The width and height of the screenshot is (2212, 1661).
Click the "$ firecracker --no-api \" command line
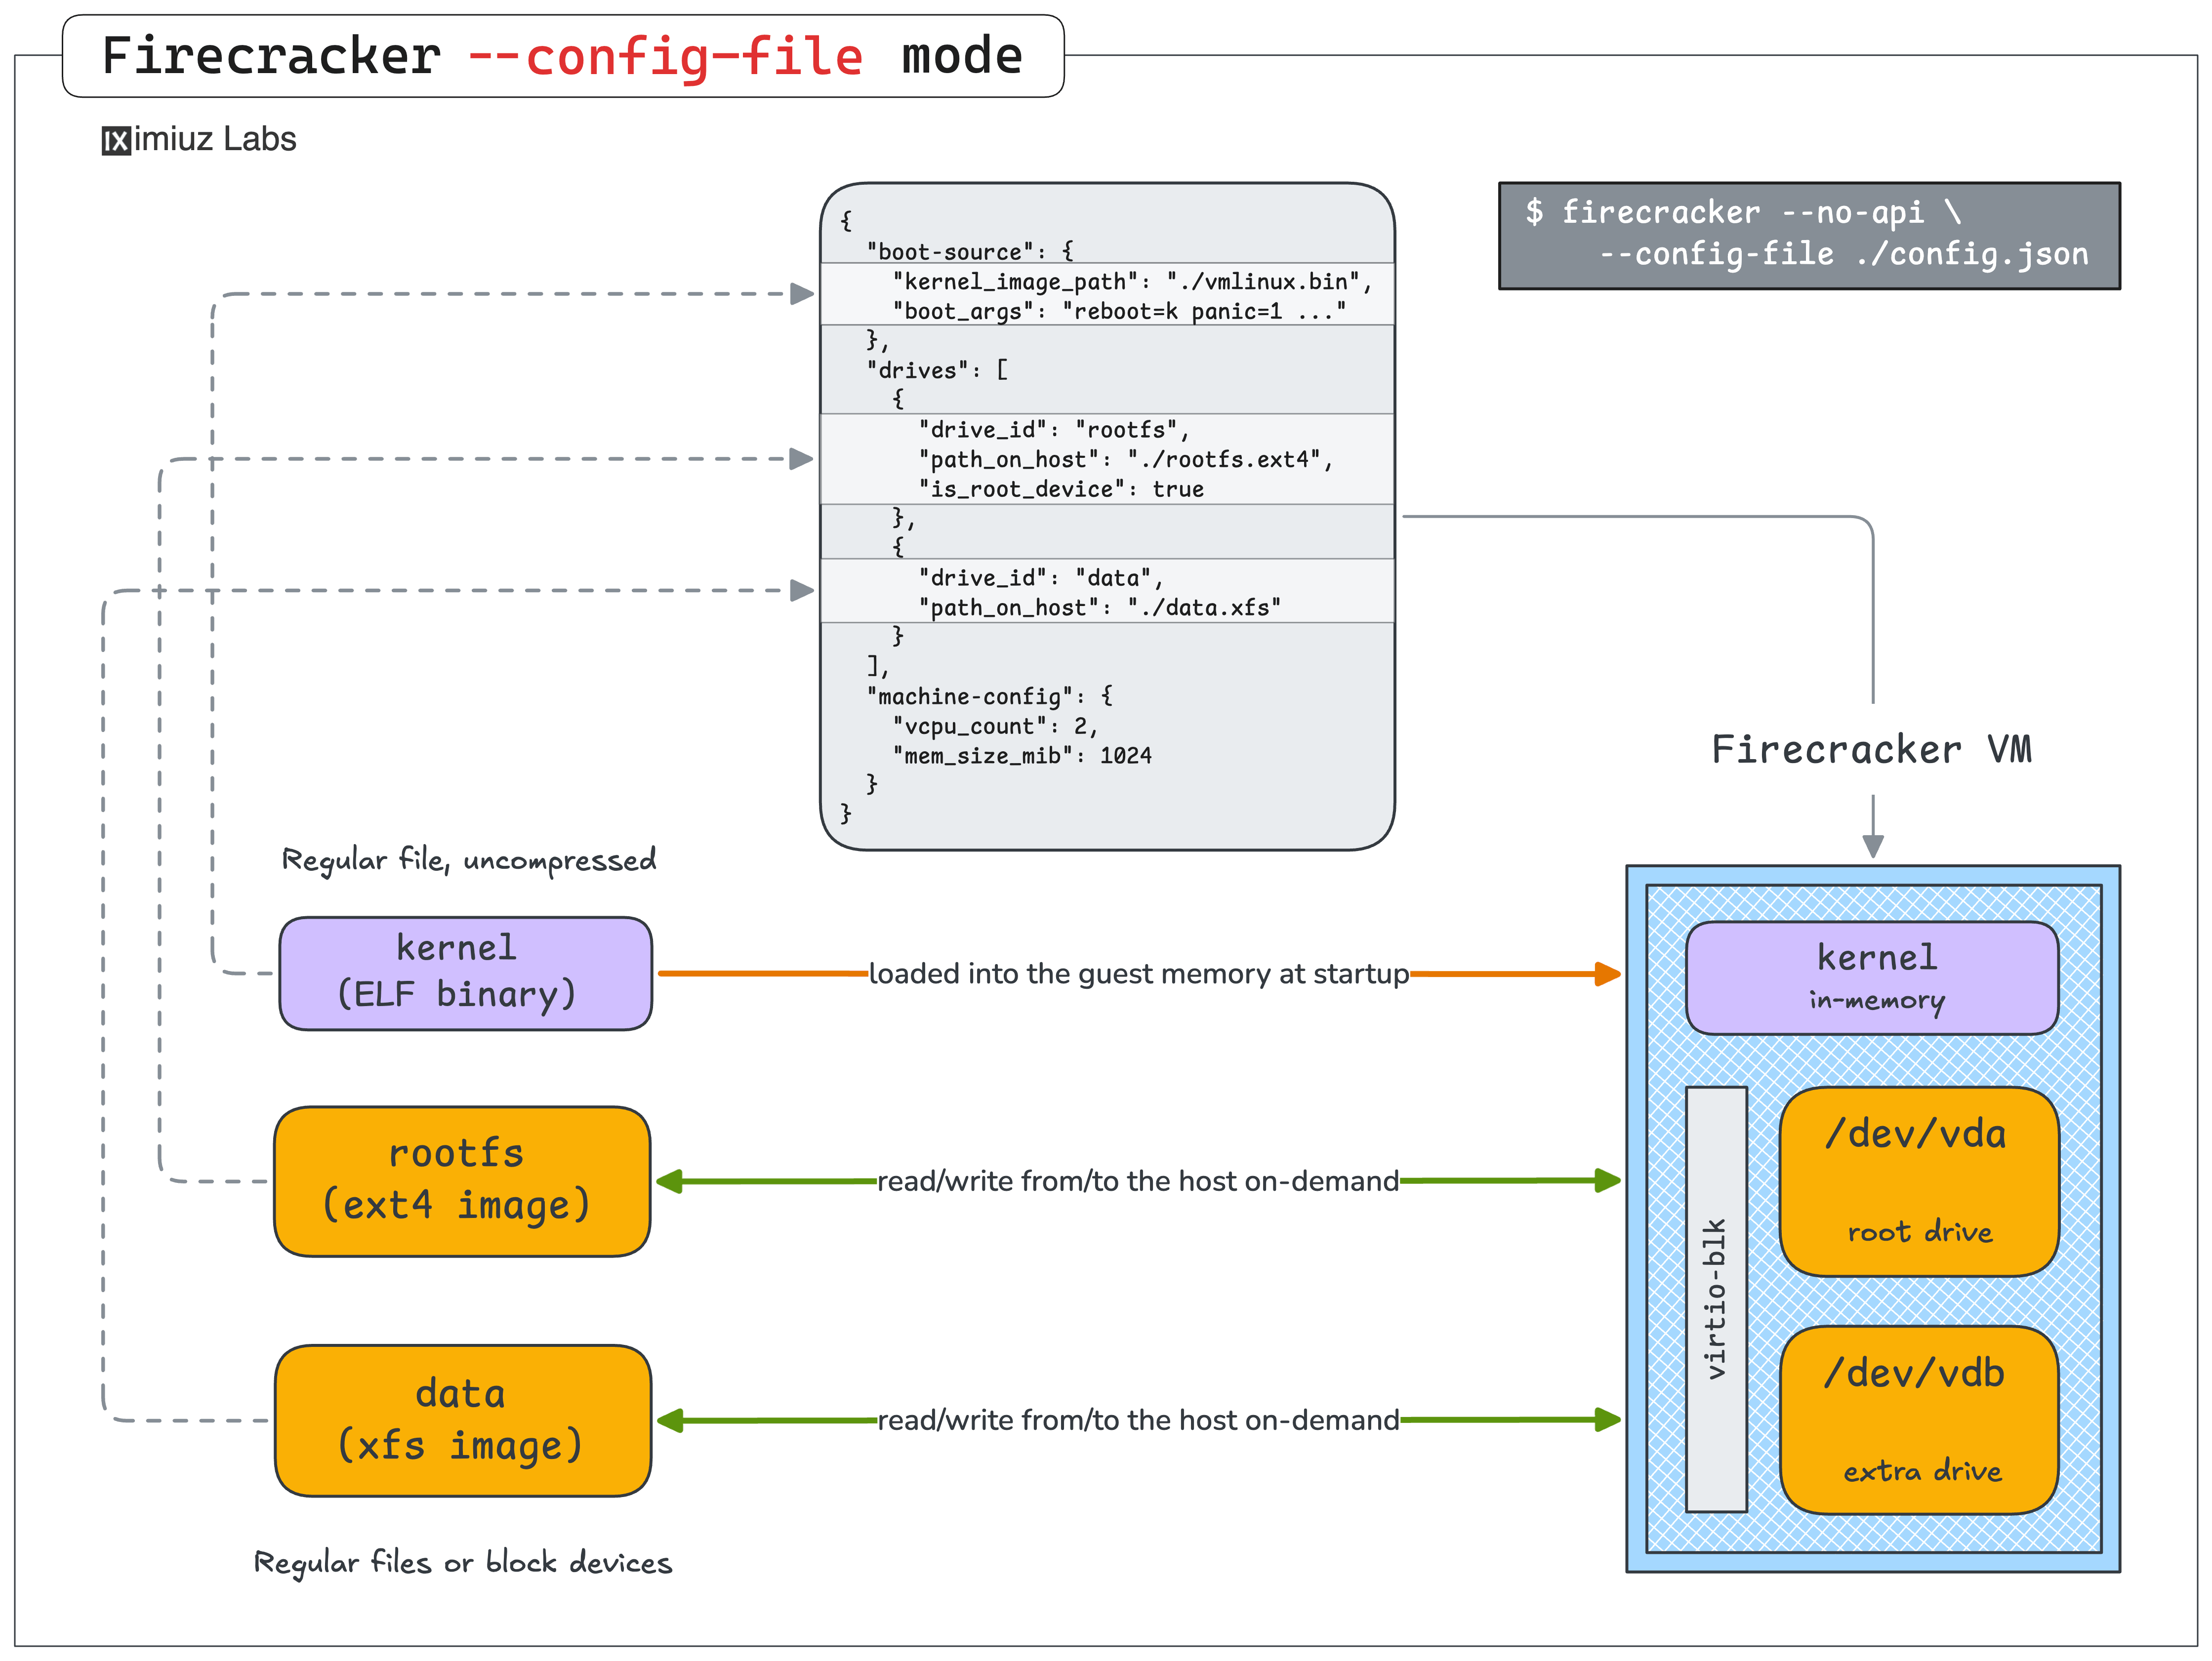click(1742, 212)
